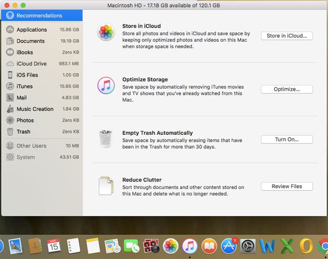Click the iBooks icon in sidebar
The width and height of the screenshot is (328, 259).
(x=10, y=52)
